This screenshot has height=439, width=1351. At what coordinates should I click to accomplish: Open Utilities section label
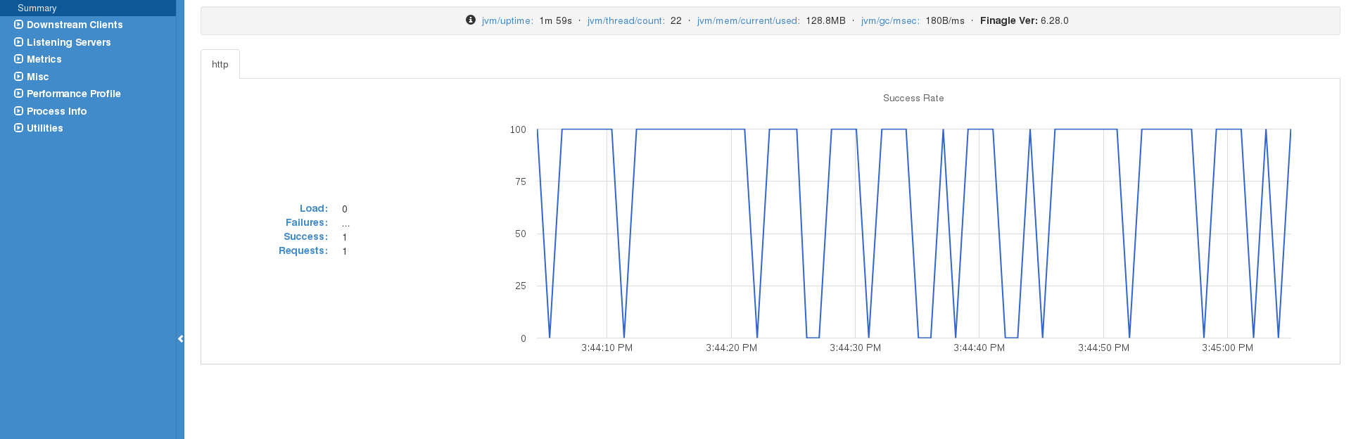pyautogui.click(x=45, y=128)
